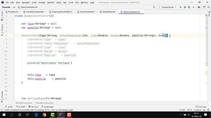Click the src breadcrumb in navigation bar

tap(14, 7)
